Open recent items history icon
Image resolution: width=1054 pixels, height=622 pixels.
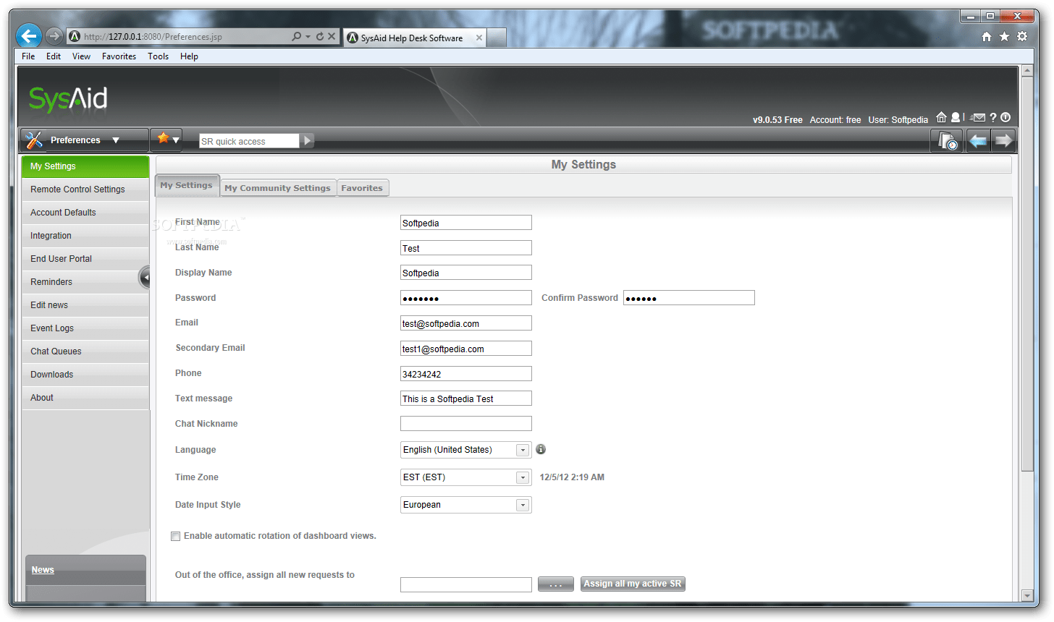click(x=947, y=140)
